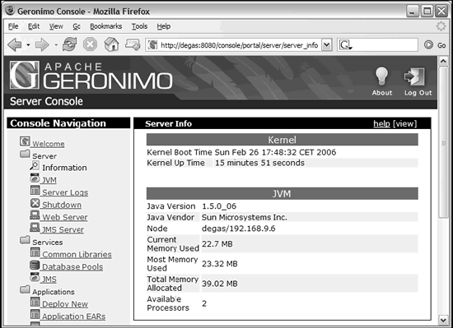Click the About label in the header
The width and height of the screenshot is (453, 328).
382,93
